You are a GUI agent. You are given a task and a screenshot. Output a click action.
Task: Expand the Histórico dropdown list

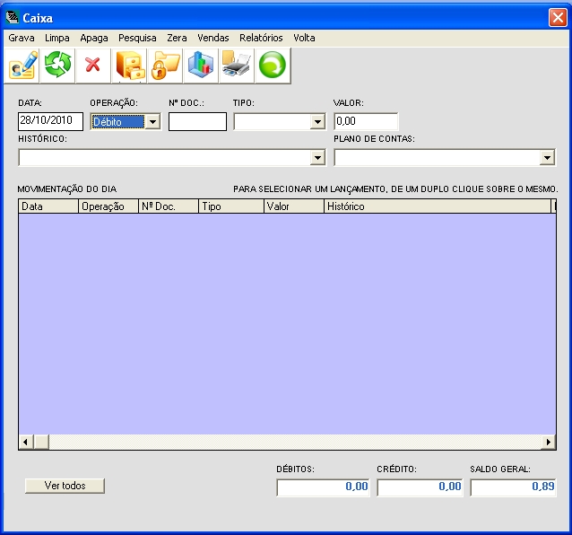(316, 158)
